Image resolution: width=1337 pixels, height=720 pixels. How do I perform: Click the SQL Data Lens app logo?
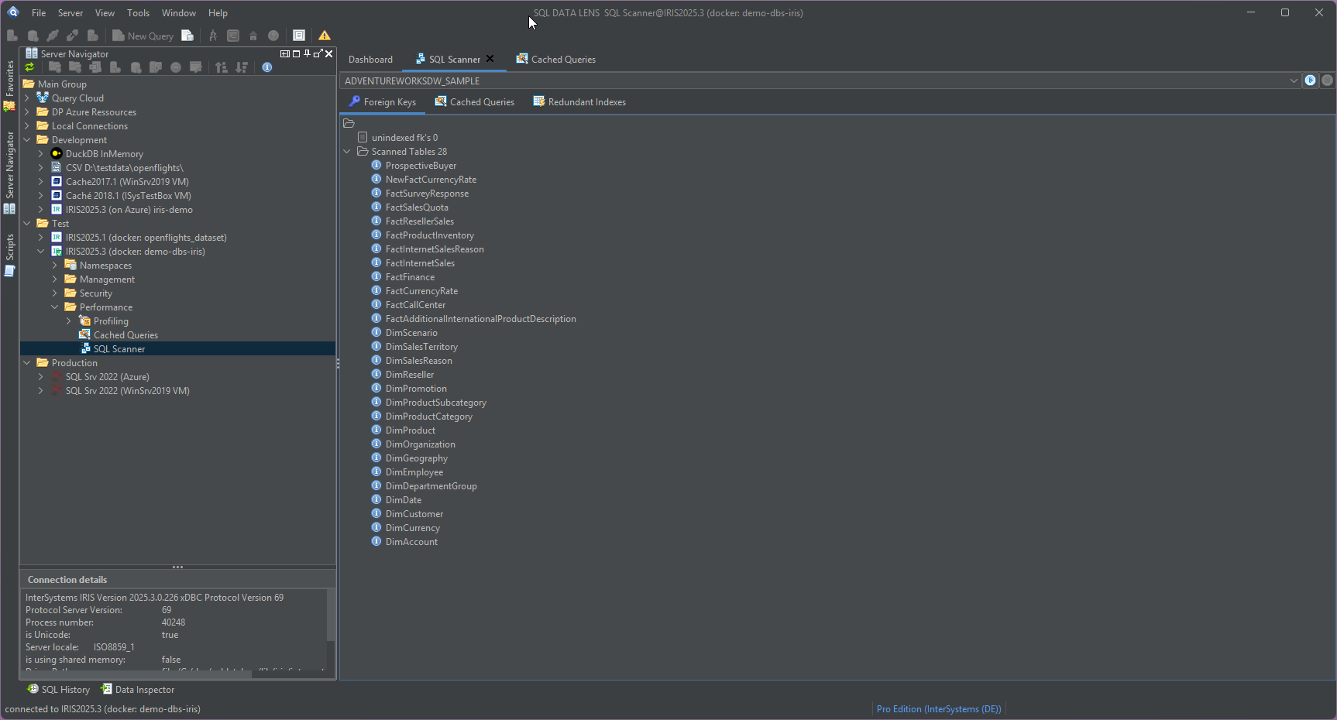coord(13,12)
